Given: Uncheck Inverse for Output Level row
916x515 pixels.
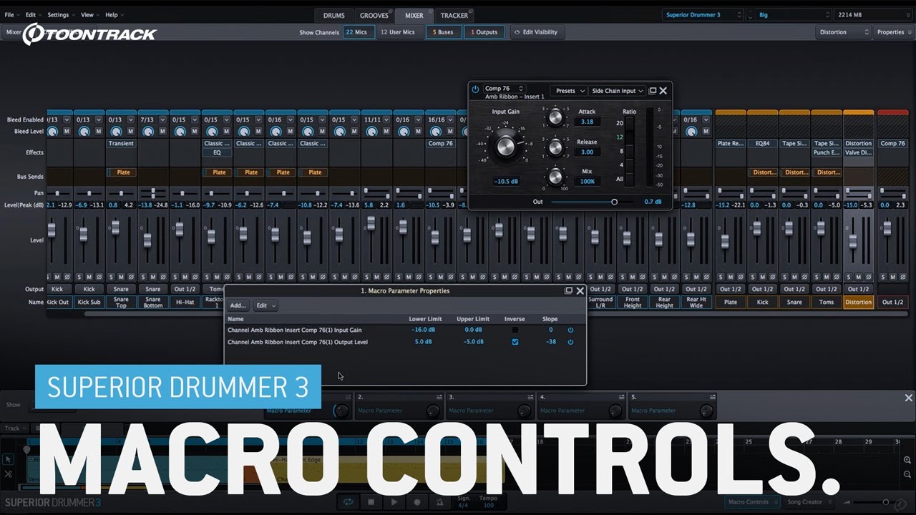Looking at the screenshot, I should (x=515, y=342).
